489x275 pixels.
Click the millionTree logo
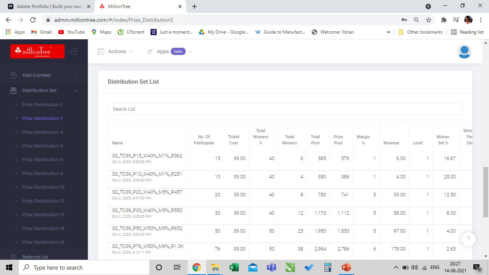pyautogui.click(x=37, y=51)
